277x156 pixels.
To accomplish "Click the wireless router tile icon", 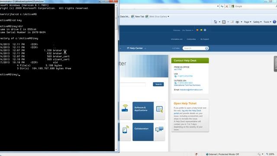I will pyautogui.click(x=125, y=108).
